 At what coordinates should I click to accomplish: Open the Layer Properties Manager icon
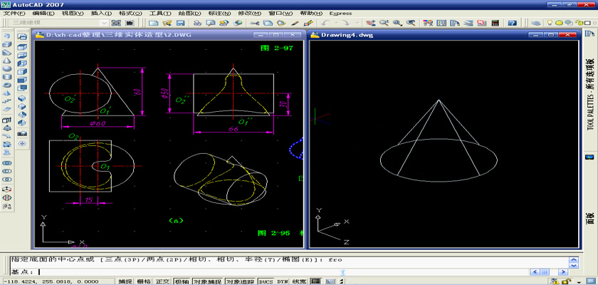[536, 23]
